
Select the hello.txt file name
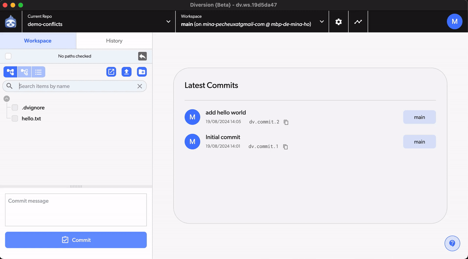[x=31, y=118]
